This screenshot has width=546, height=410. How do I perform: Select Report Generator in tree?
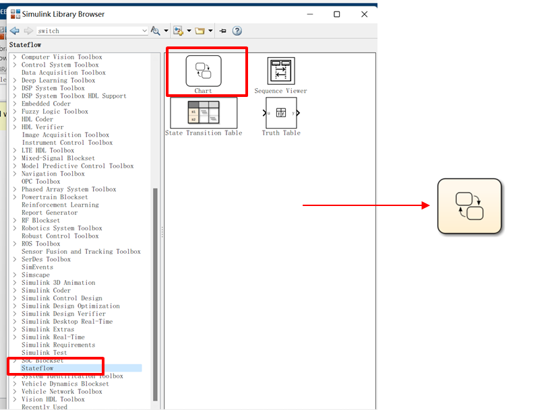click(x=49, y=213)
